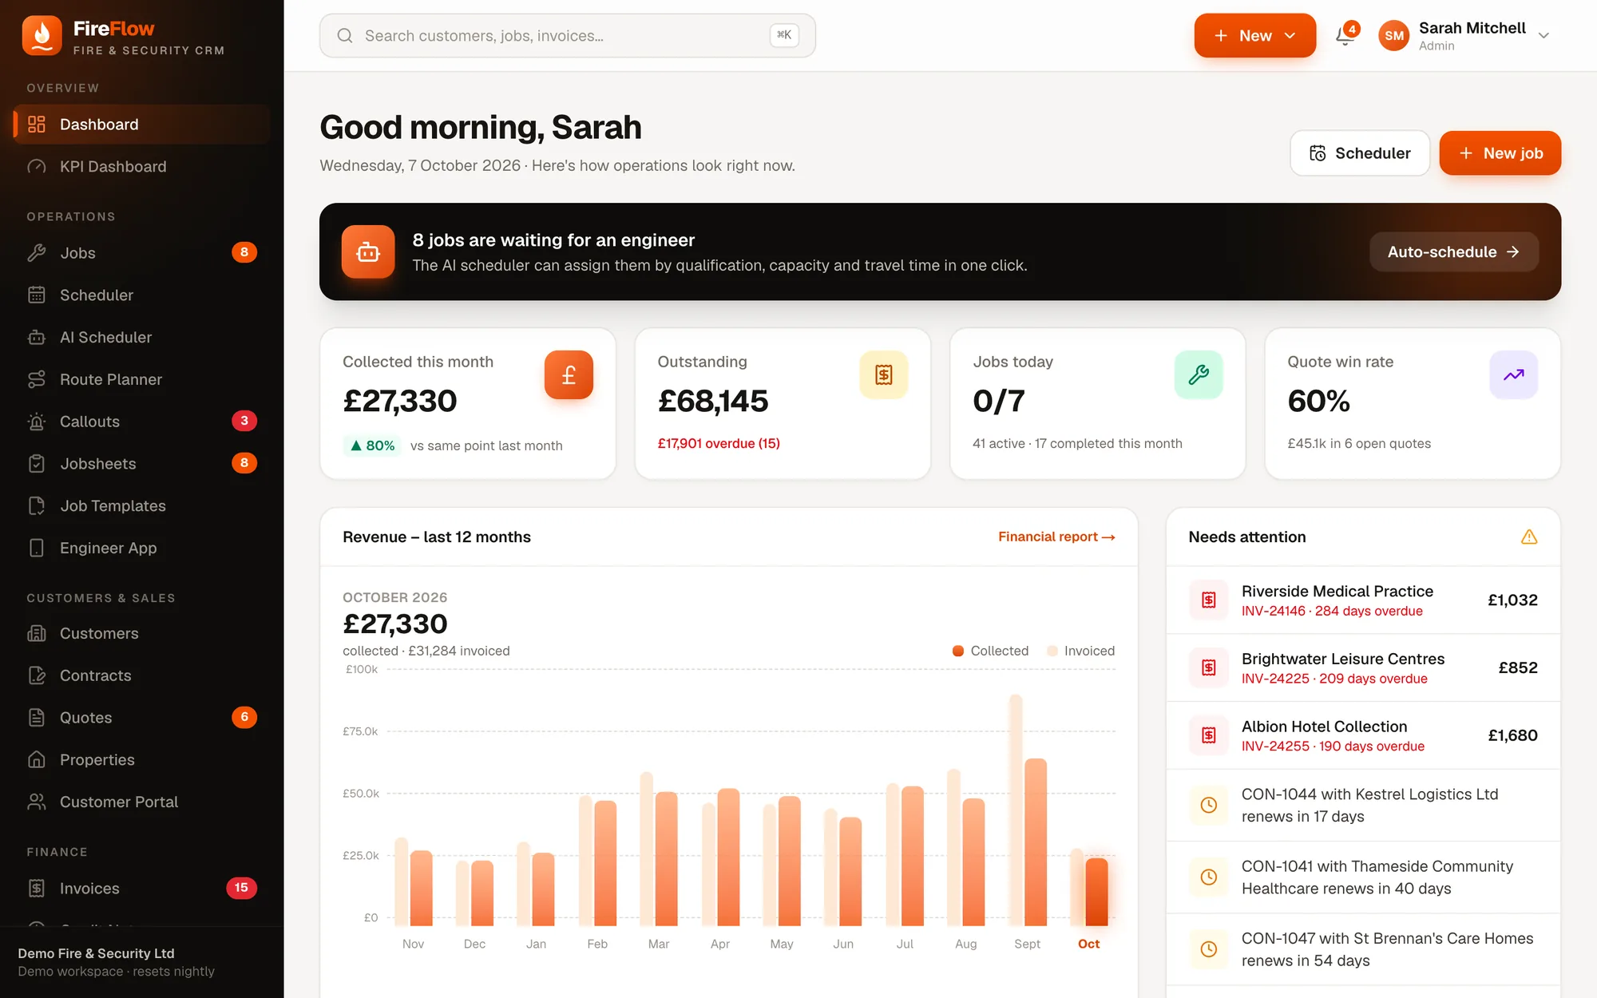Click the Invoiced legend color dot

pos(1052,651)
